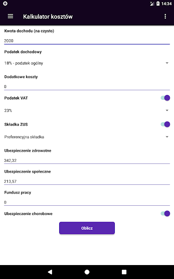Tap the circular notification icon in status bar
Viewport: 174px width, 279px height.
(x=5, y=3)
